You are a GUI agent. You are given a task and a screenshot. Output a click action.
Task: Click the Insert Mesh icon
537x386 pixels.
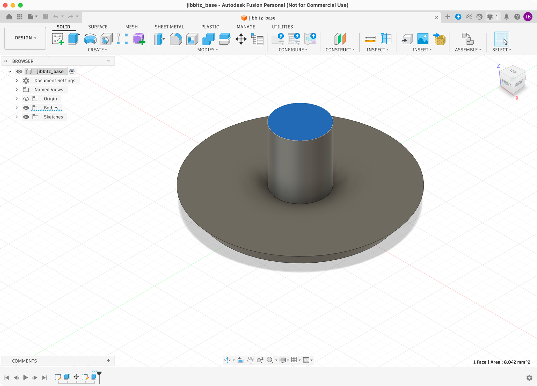(x=439, y=39)
